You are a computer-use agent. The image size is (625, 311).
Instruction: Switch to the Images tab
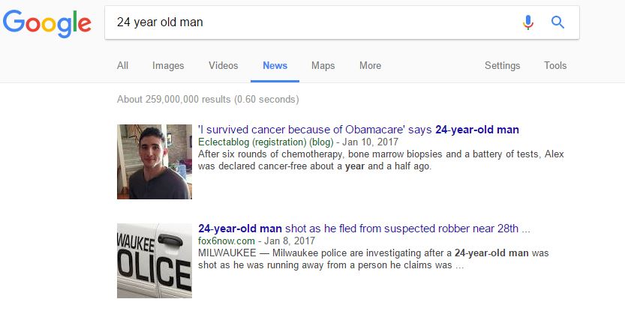[168, 66]
